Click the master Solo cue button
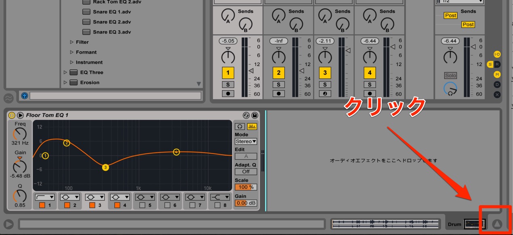The width and height of the screenshot is (513, 235). pyautogui.click(x=450, y=76)
